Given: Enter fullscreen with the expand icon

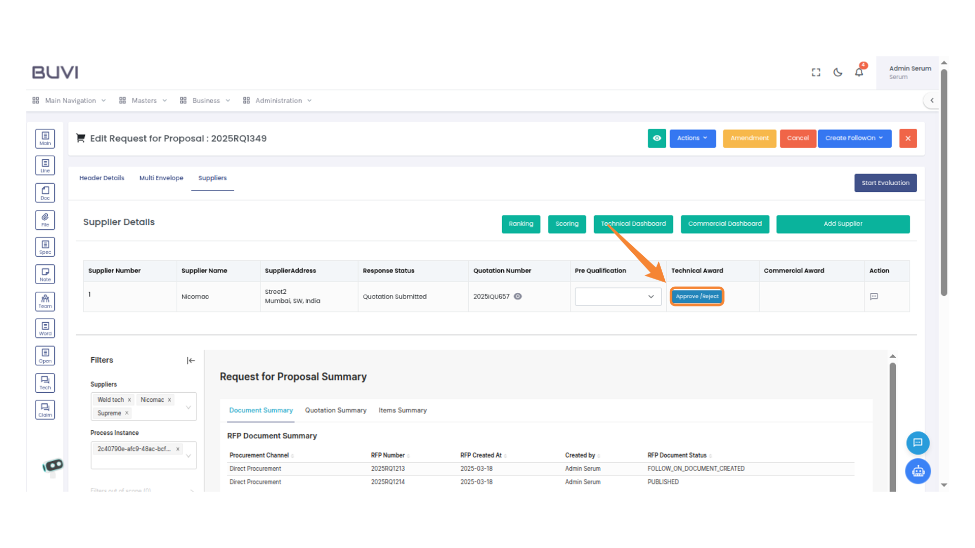Looking at the screenshot, I should tap(816, 73).
